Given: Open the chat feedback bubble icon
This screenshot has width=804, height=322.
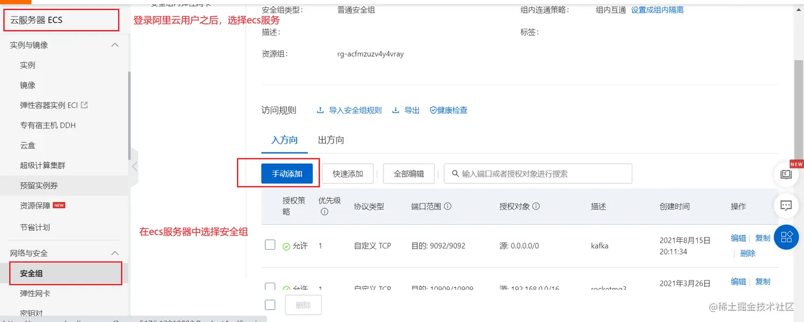Looking at the screenshot, I should (x=786, y=205).
